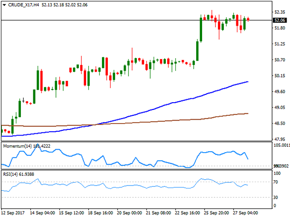
Task: Open the chart menu arrow beside CRUDE_X17
Action: pyautogui.click(x=4, y=5)
